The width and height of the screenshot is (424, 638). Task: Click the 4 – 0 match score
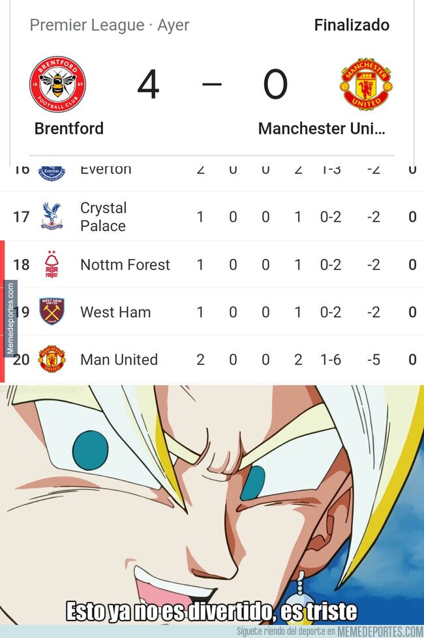click(x=213, y=84)
